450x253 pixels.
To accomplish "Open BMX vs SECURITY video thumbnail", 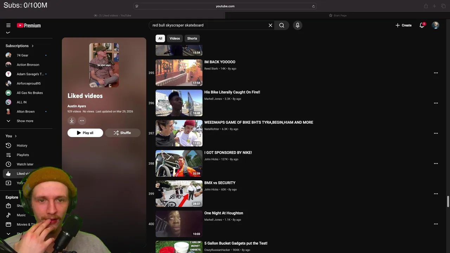I will click(179, 194).
